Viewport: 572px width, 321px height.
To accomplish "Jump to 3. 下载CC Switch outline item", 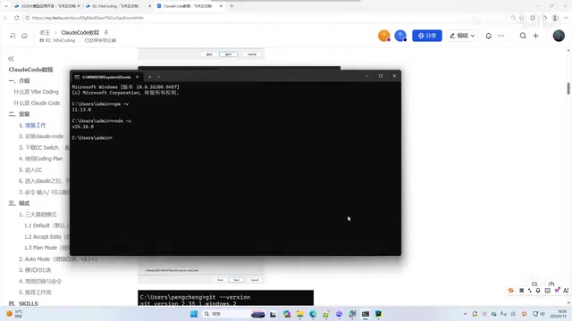I will pos(44,147).
